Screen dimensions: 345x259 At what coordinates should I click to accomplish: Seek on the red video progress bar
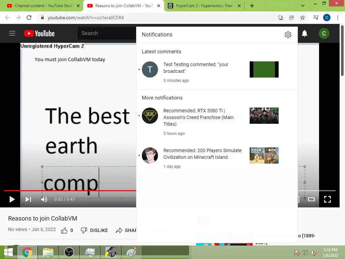70,191
